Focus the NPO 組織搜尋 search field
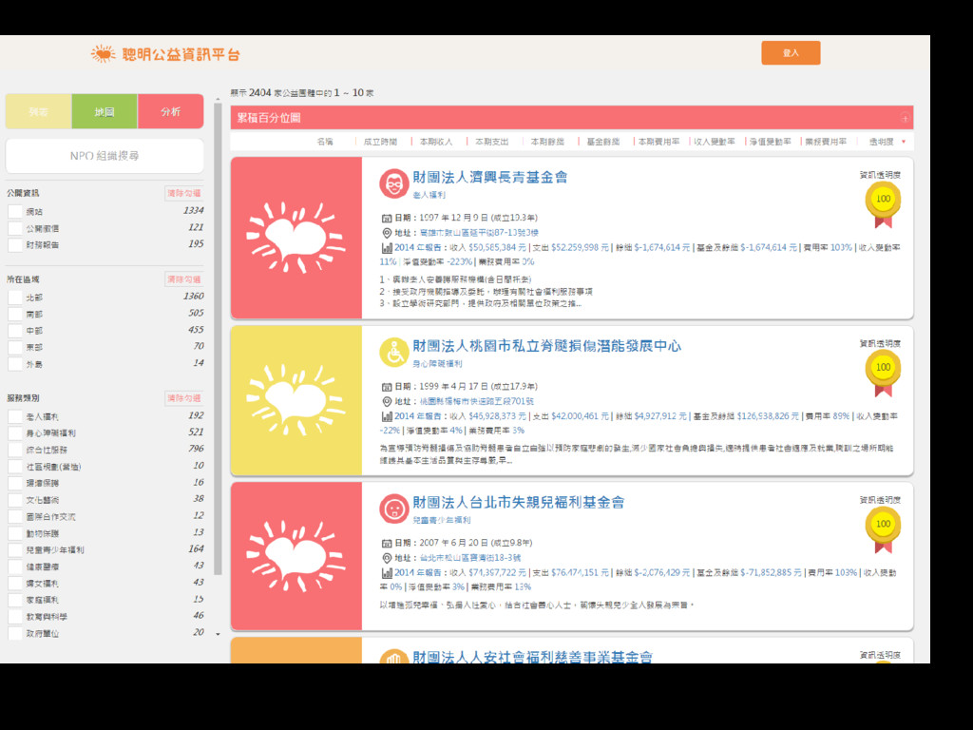This screenshot has height=730, width=973. point(105,156)
